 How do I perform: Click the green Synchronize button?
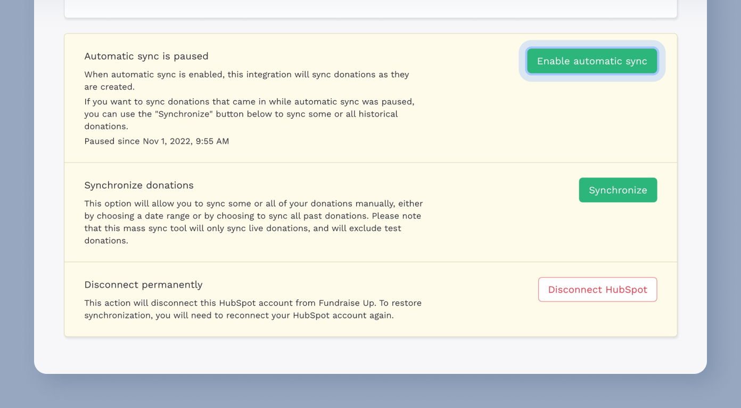[x=618, y=190]
